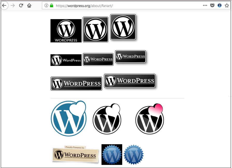Click the green padlock security icon
This screenshot has width=232, height=168.
52,6
